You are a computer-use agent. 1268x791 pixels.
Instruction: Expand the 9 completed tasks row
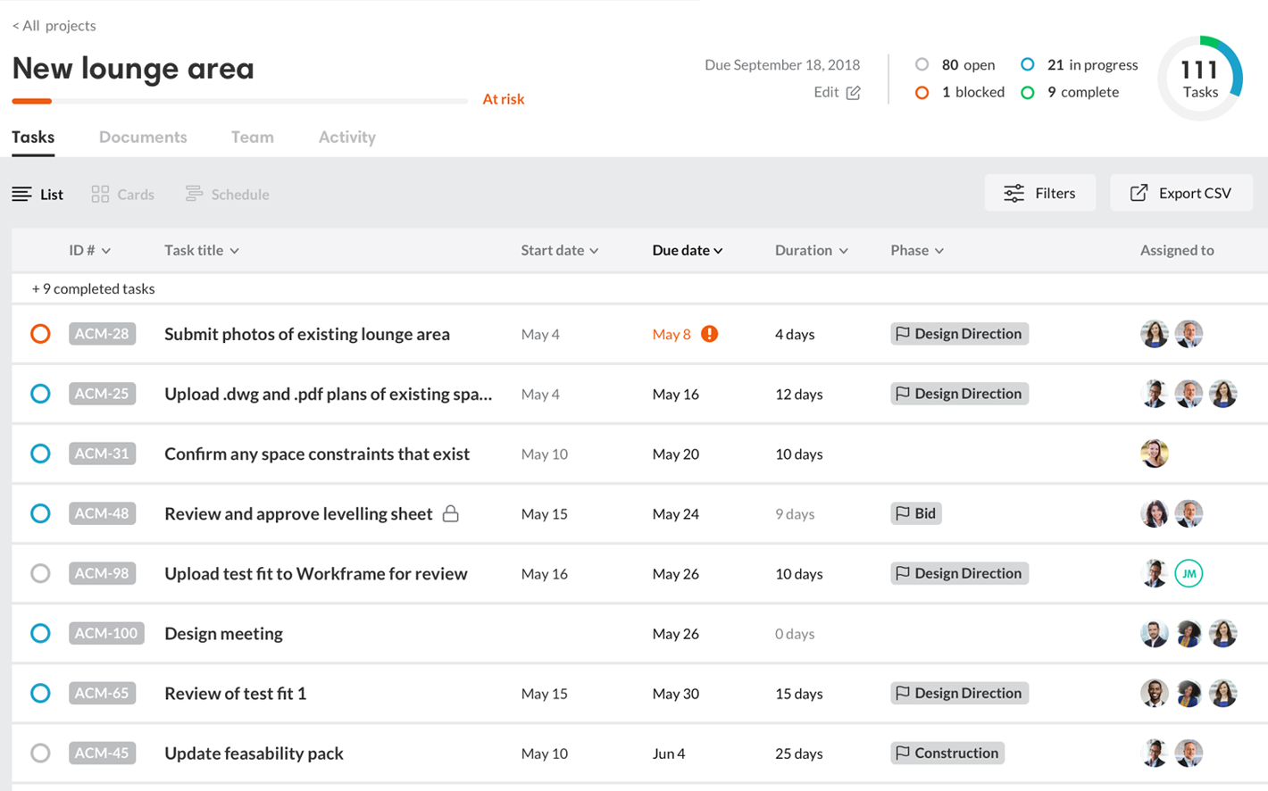click(x=94, y=288)
